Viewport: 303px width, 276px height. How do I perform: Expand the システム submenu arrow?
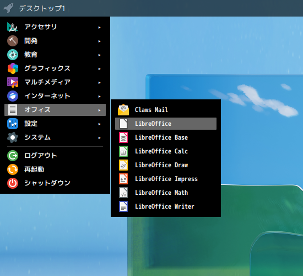click(x=99, y=137)
